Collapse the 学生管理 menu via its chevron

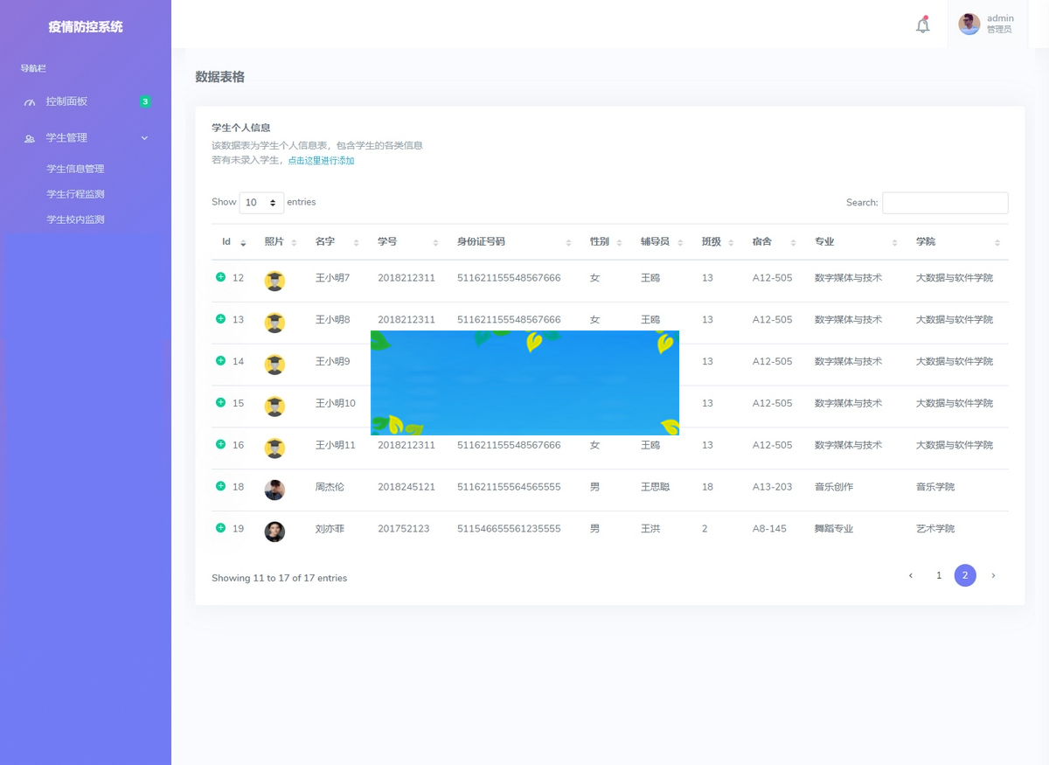[144, 137]
